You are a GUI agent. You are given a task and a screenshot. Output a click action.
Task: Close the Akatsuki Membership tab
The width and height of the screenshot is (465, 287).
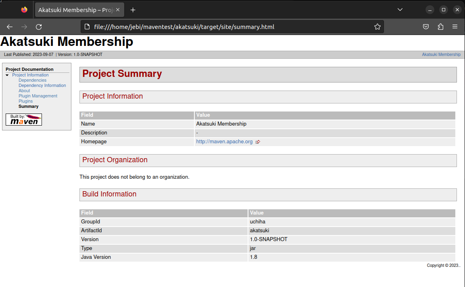point(118,10)
